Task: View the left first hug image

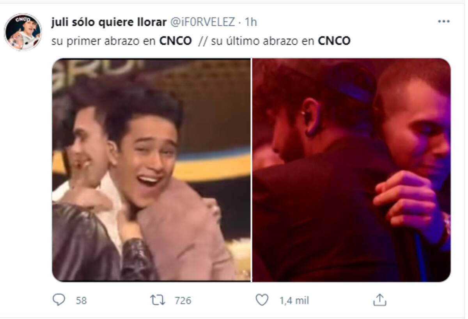Action: click(x=151, y=170)
